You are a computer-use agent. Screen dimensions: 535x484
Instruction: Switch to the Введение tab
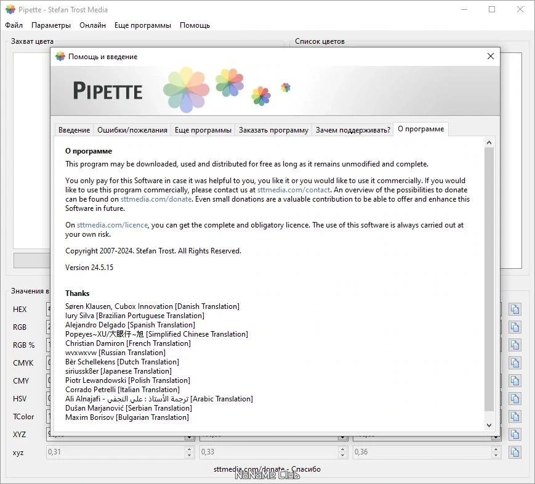point(74,130)
